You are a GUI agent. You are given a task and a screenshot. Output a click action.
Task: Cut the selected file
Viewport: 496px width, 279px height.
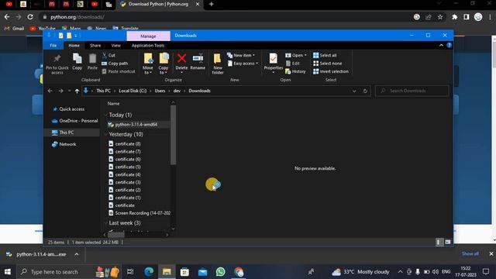tap(108, 55)
